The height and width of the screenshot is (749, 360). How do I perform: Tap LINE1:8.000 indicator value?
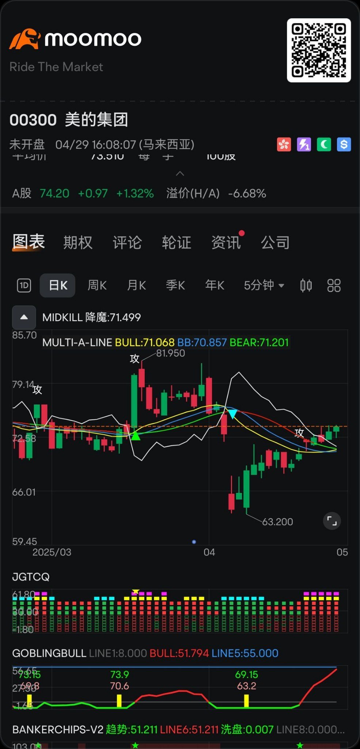118,653
